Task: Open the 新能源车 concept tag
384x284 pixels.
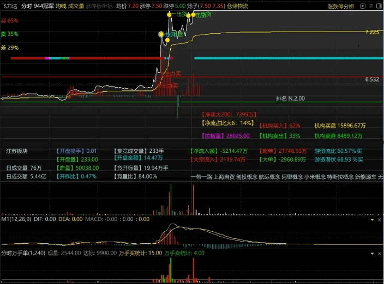Action: coord(365,177)
